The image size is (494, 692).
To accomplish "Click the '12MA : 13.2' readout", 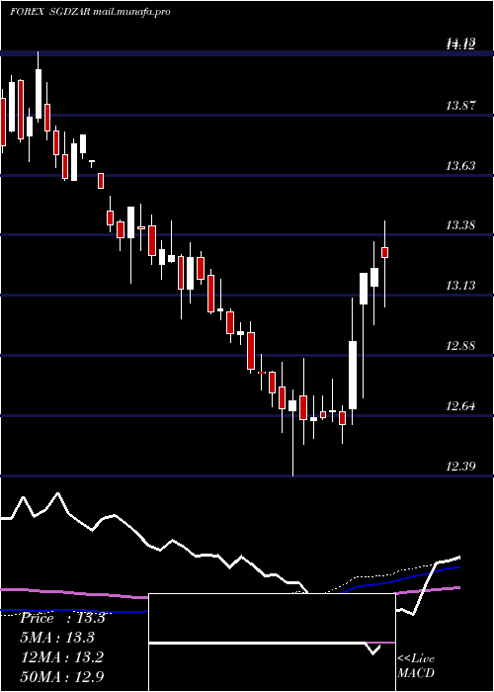I will pos(62,657).
